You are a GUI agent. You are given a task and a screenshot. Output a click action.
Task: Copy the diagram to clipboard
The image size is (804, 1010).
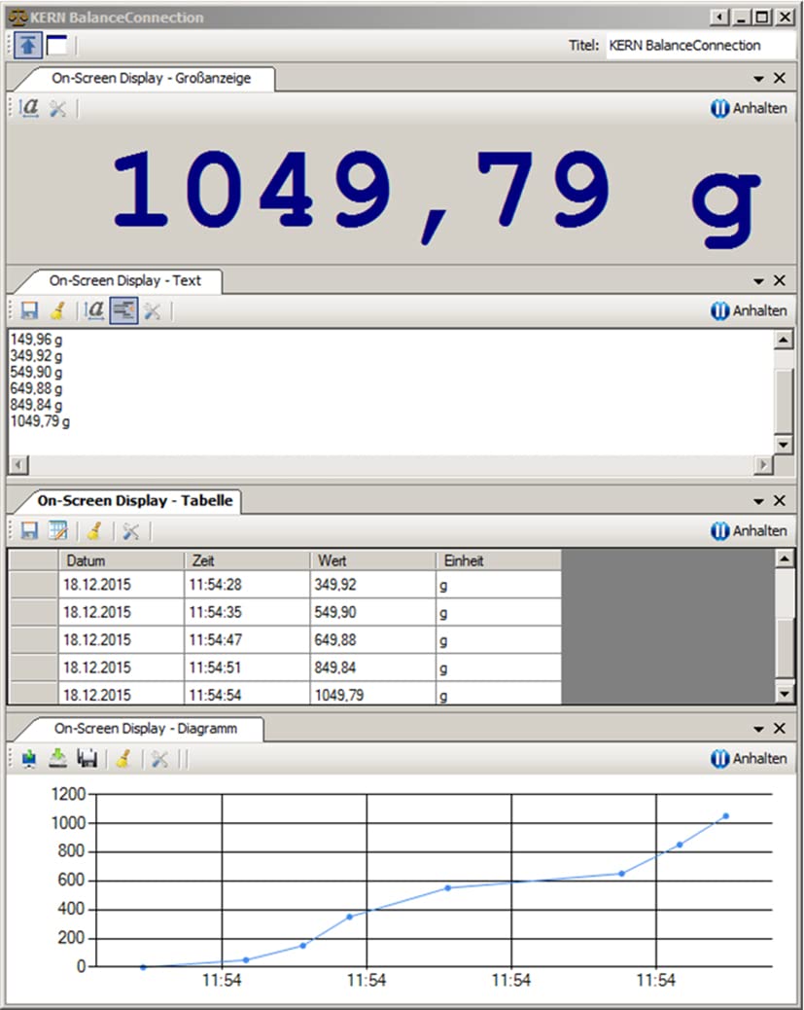click(x=29, y=760)
